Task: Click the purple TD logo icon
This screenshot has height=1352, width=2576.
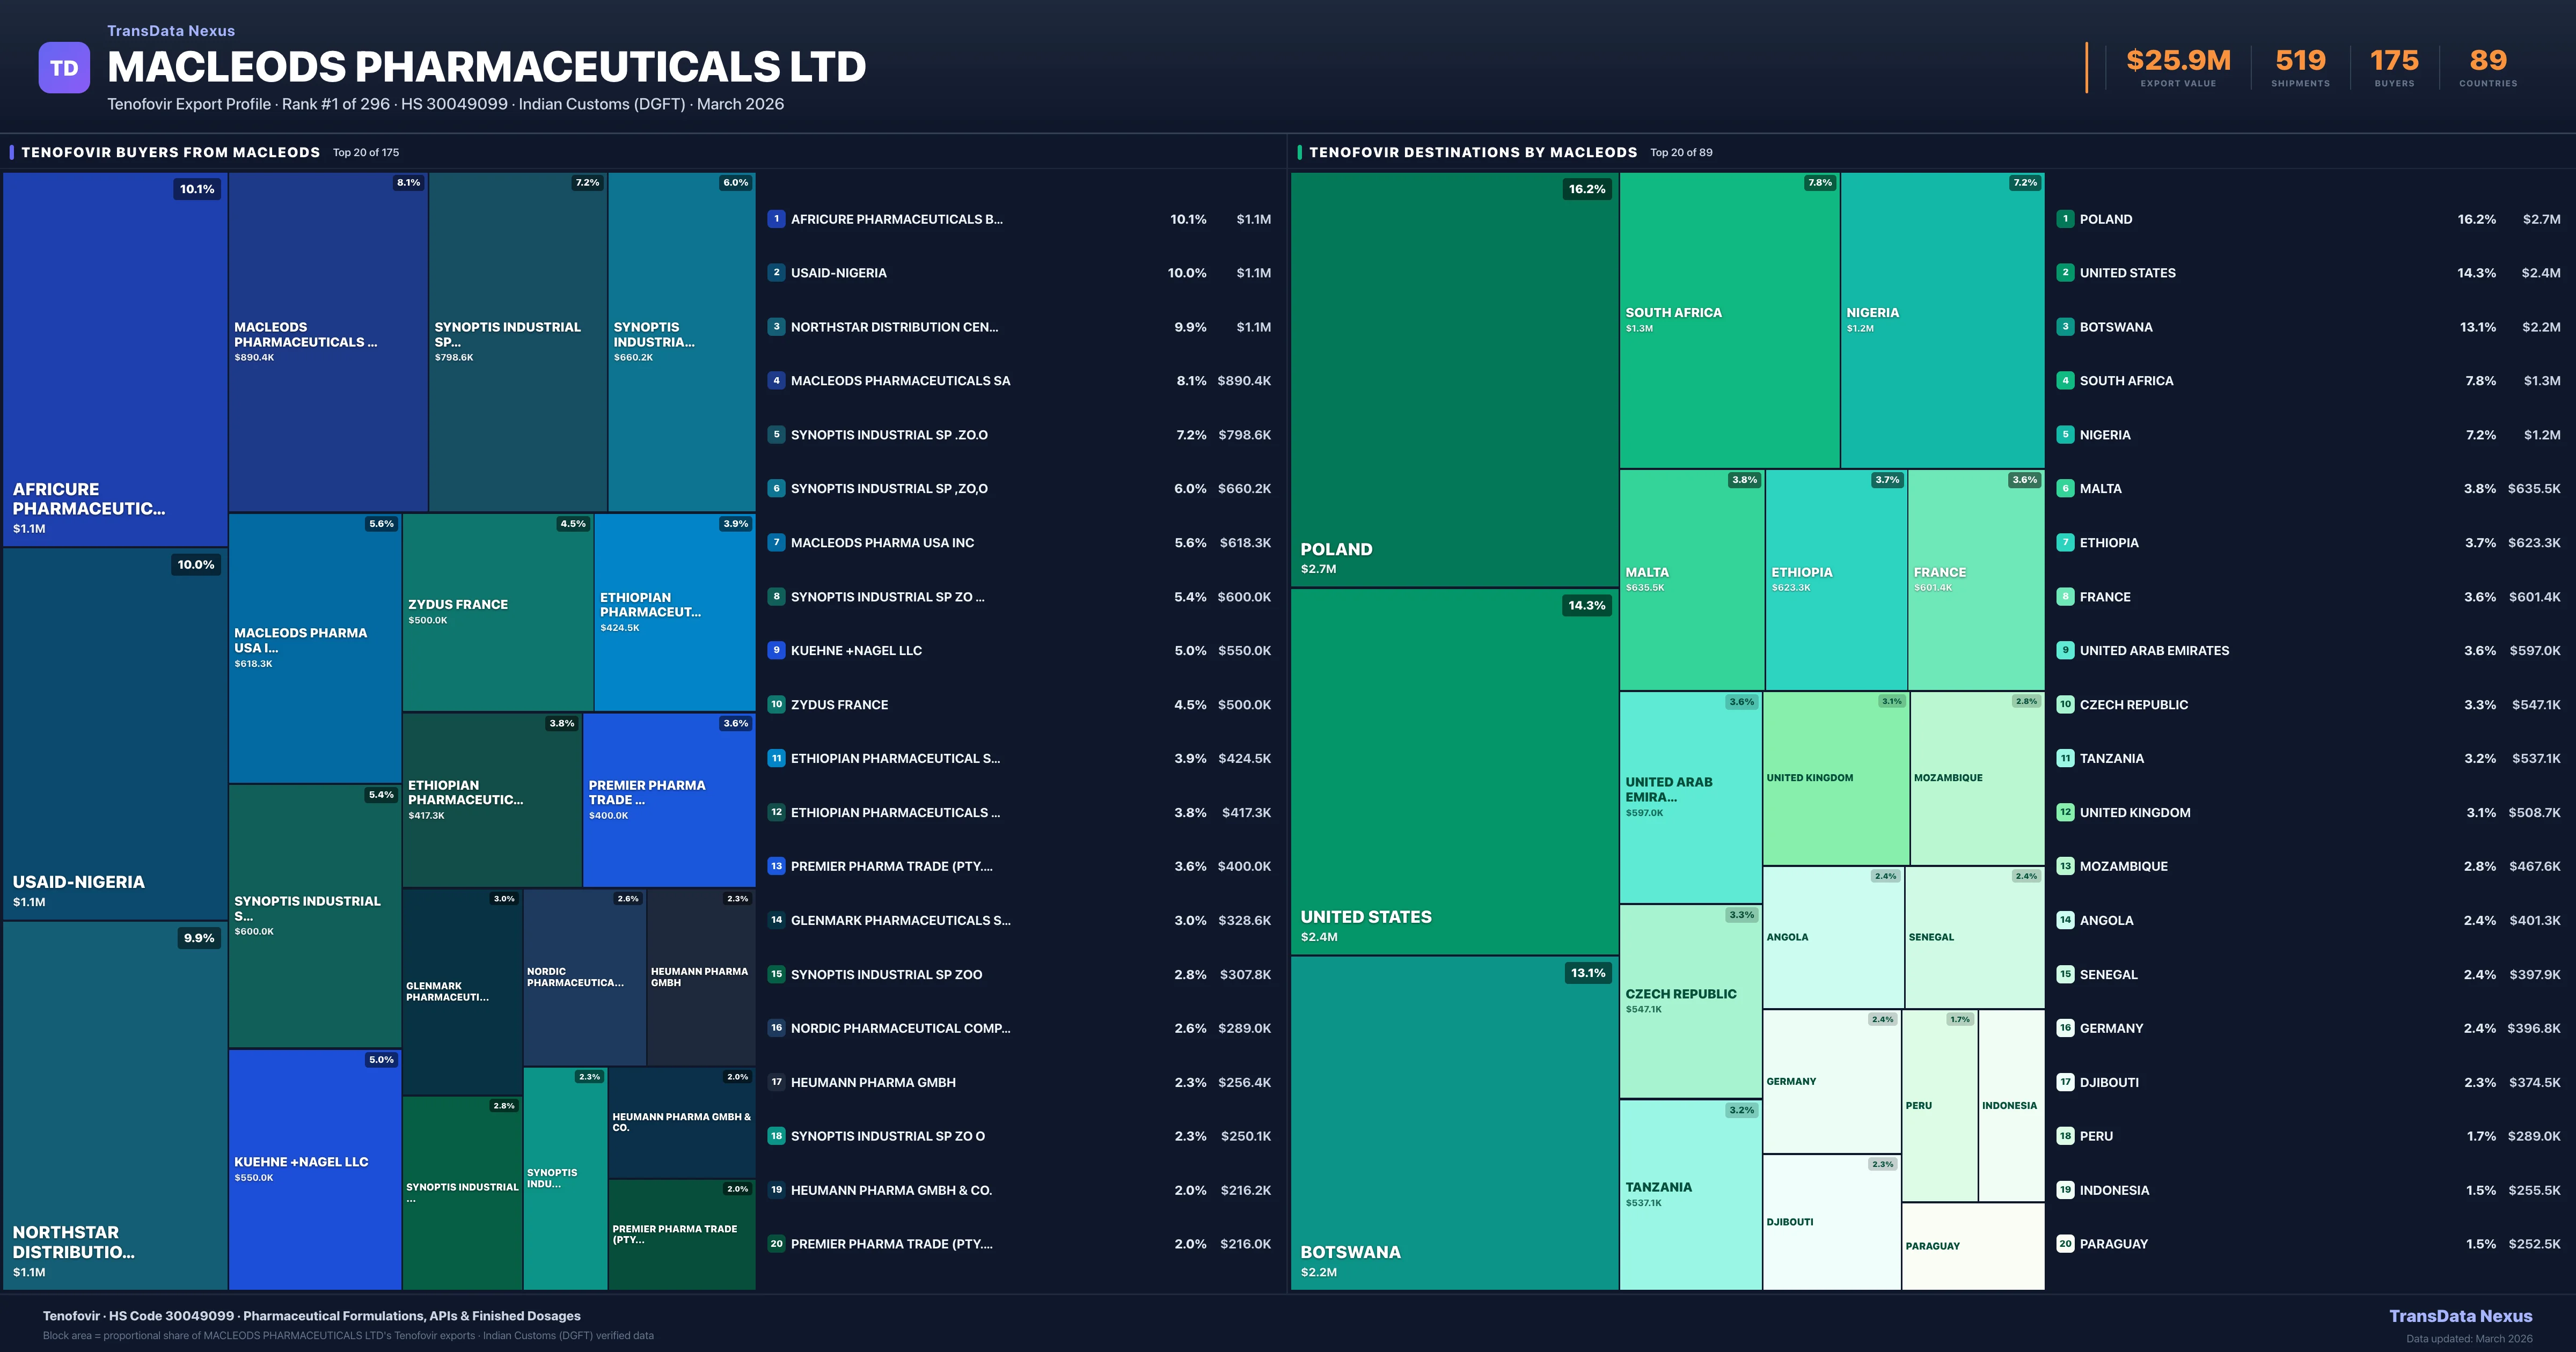Action: pyautogui.click(x=64, y=68)
